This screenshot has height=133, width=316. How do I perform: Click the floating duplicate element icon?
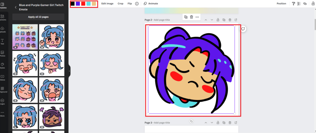(186, 17)
